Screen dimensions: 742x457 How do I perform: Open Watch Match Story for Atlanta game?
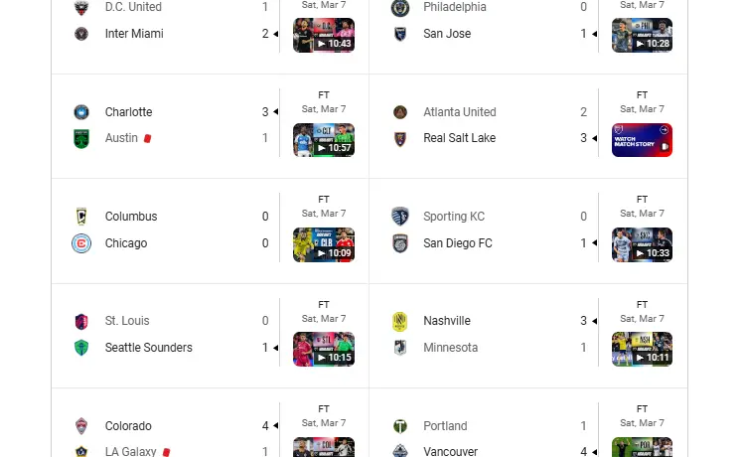tap(642, 140)
